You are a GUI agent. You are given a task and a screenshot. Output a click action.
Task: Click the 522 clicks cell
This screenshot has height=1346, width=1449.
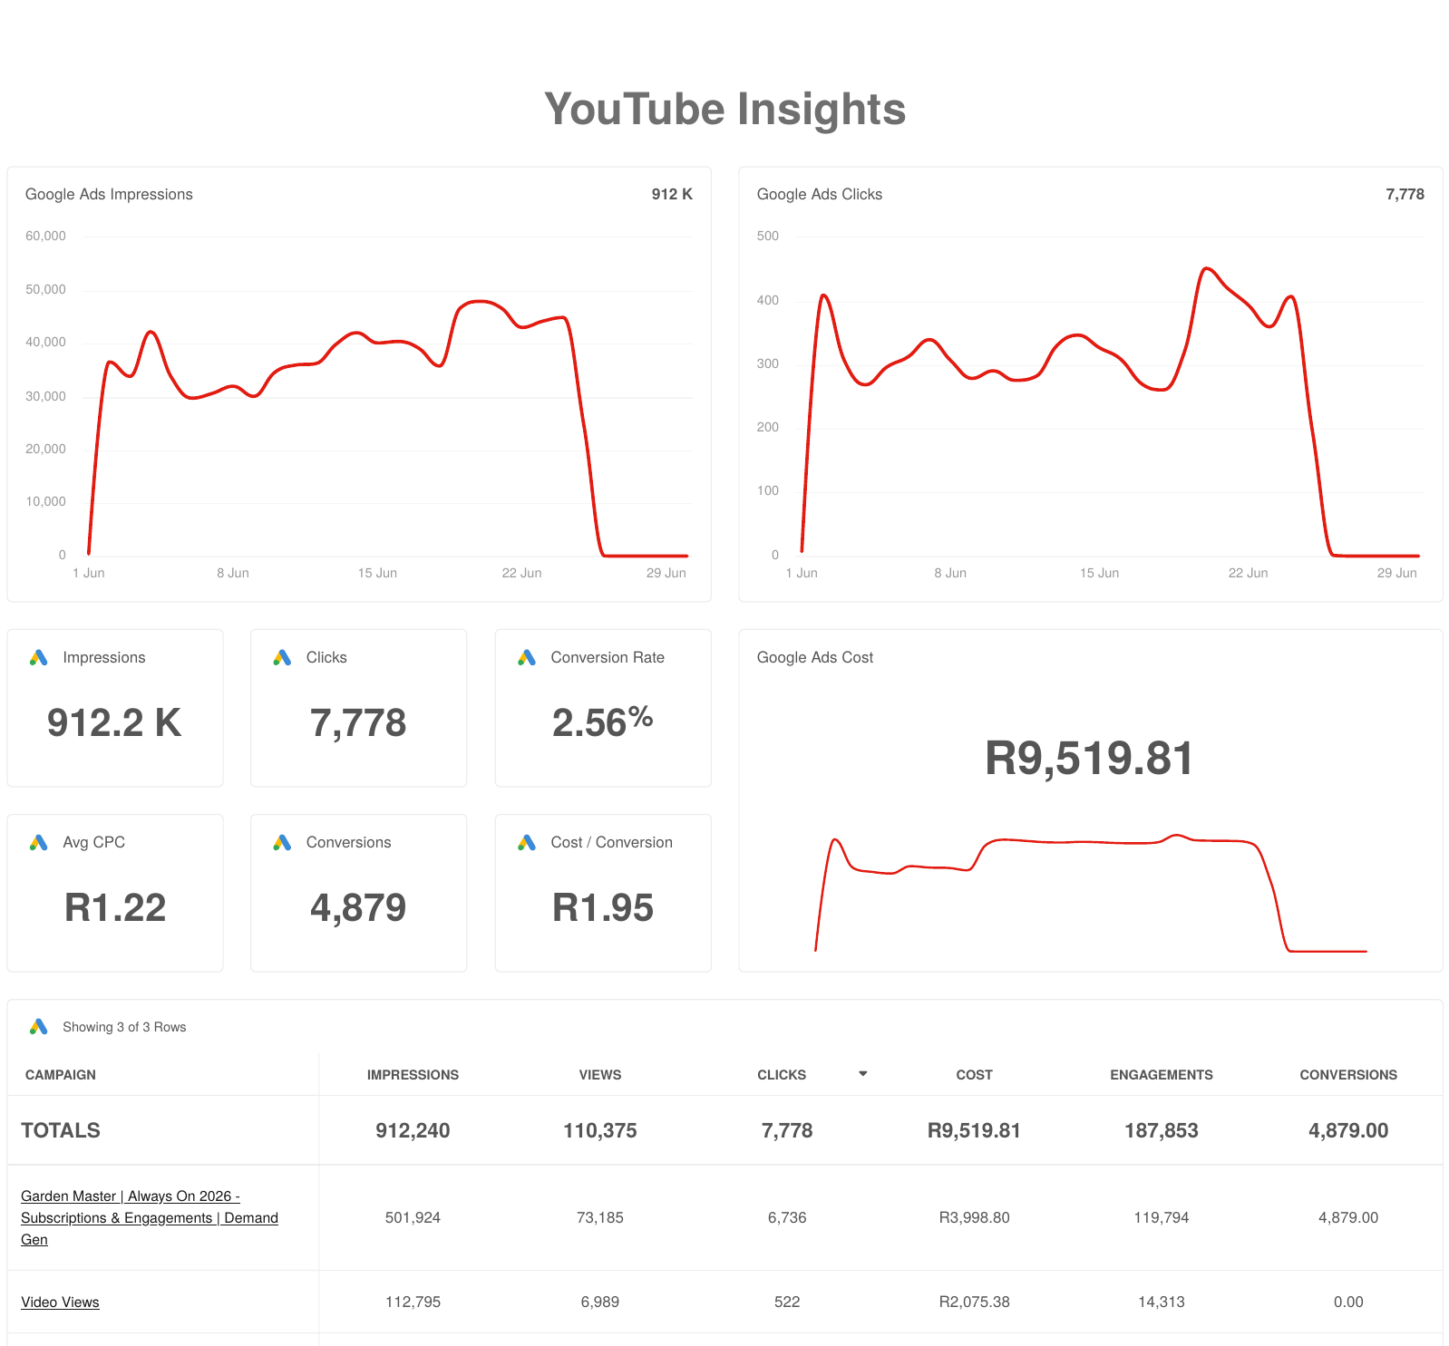(787, 1302)
